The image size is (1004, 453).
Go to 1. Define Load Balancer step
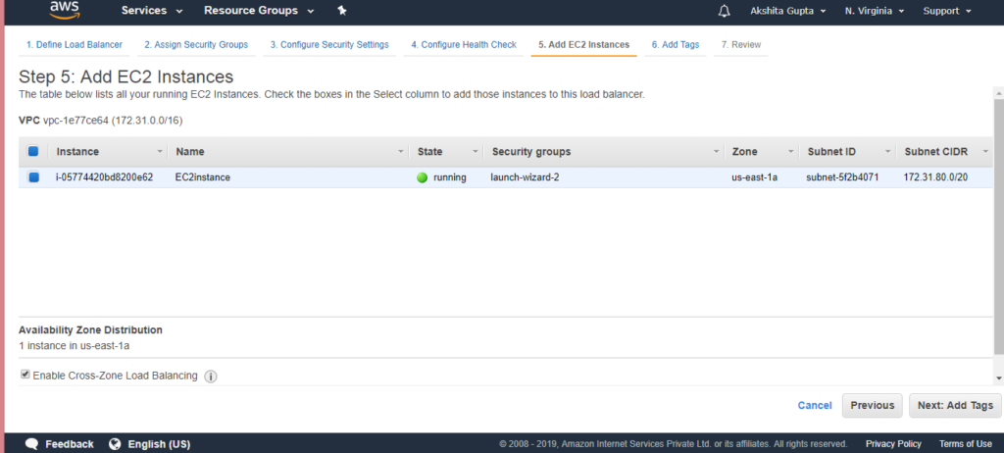click(x=75, y=45)
